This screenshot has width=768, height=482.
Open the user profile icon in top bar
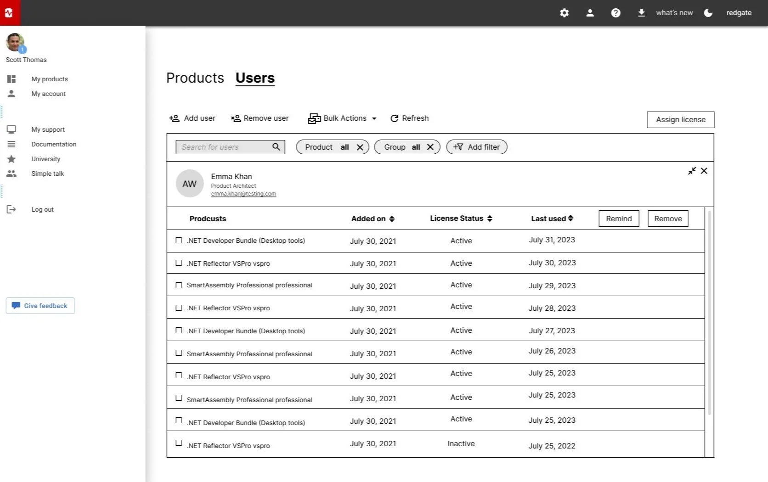click(x=590, y=13)
